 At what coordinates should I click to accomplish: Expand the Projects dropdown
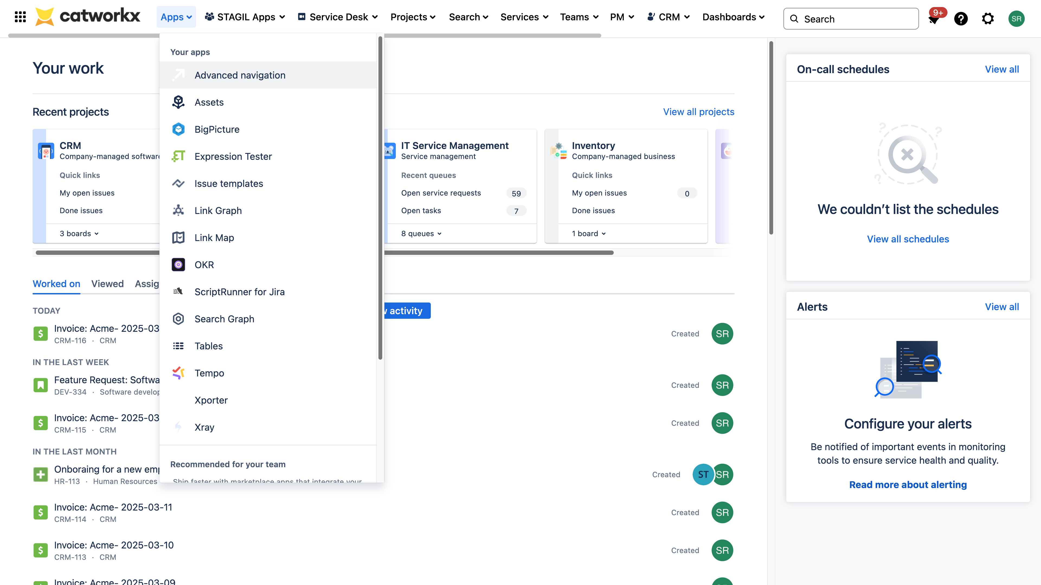(x=413, y=17)
